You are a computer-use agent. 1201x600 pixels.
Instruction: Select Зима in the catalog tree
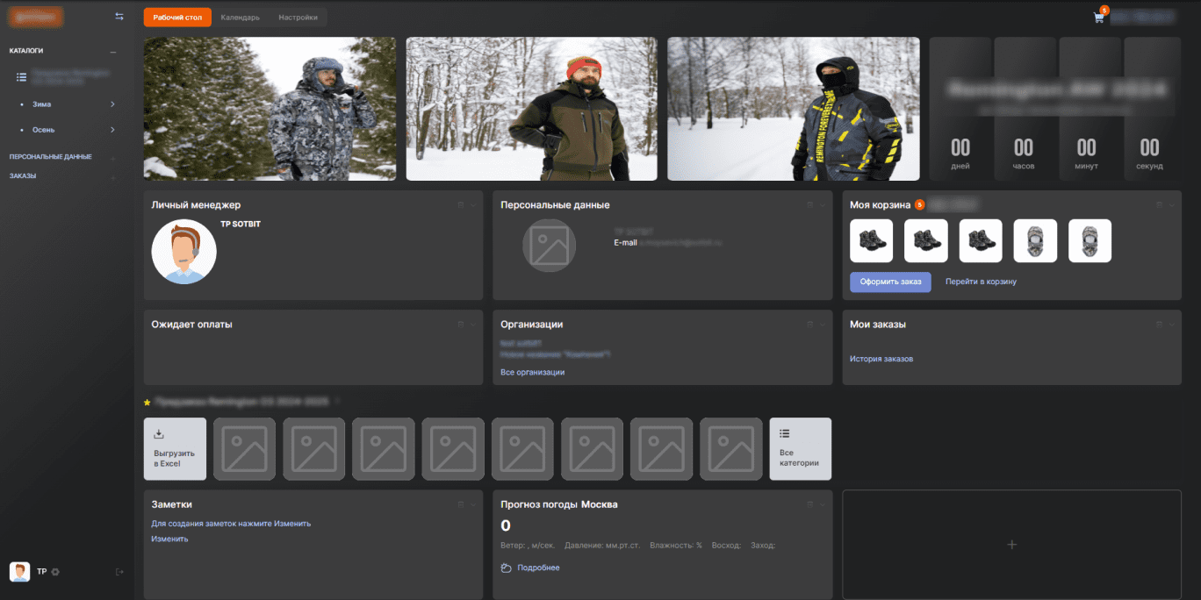pyautogui.click(x=42, y=104)
